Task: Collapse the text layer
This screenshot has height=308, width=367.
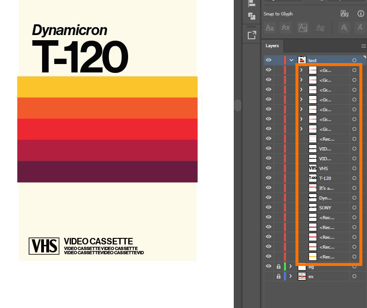Action: point(291,60)
